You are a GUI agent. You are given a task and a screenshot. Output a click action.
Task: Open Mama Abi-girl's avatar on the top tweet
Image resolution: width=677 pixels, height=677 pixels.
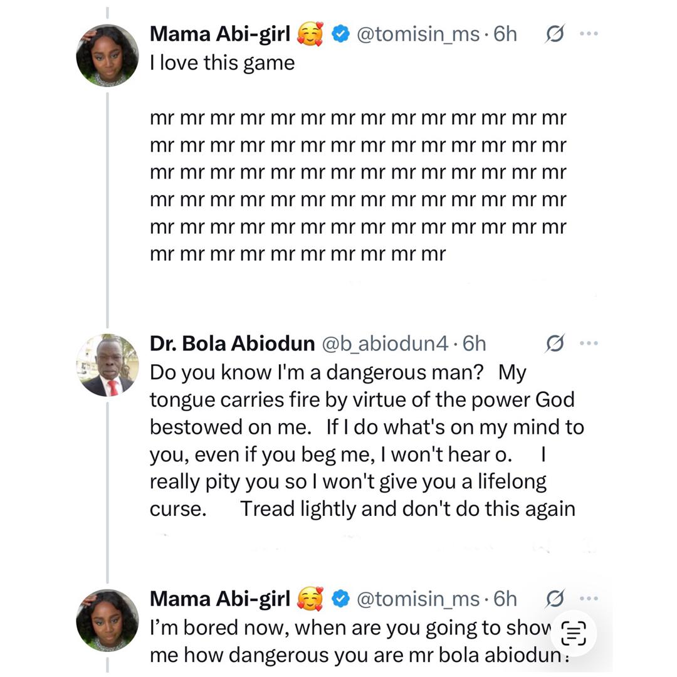point(107,55)
